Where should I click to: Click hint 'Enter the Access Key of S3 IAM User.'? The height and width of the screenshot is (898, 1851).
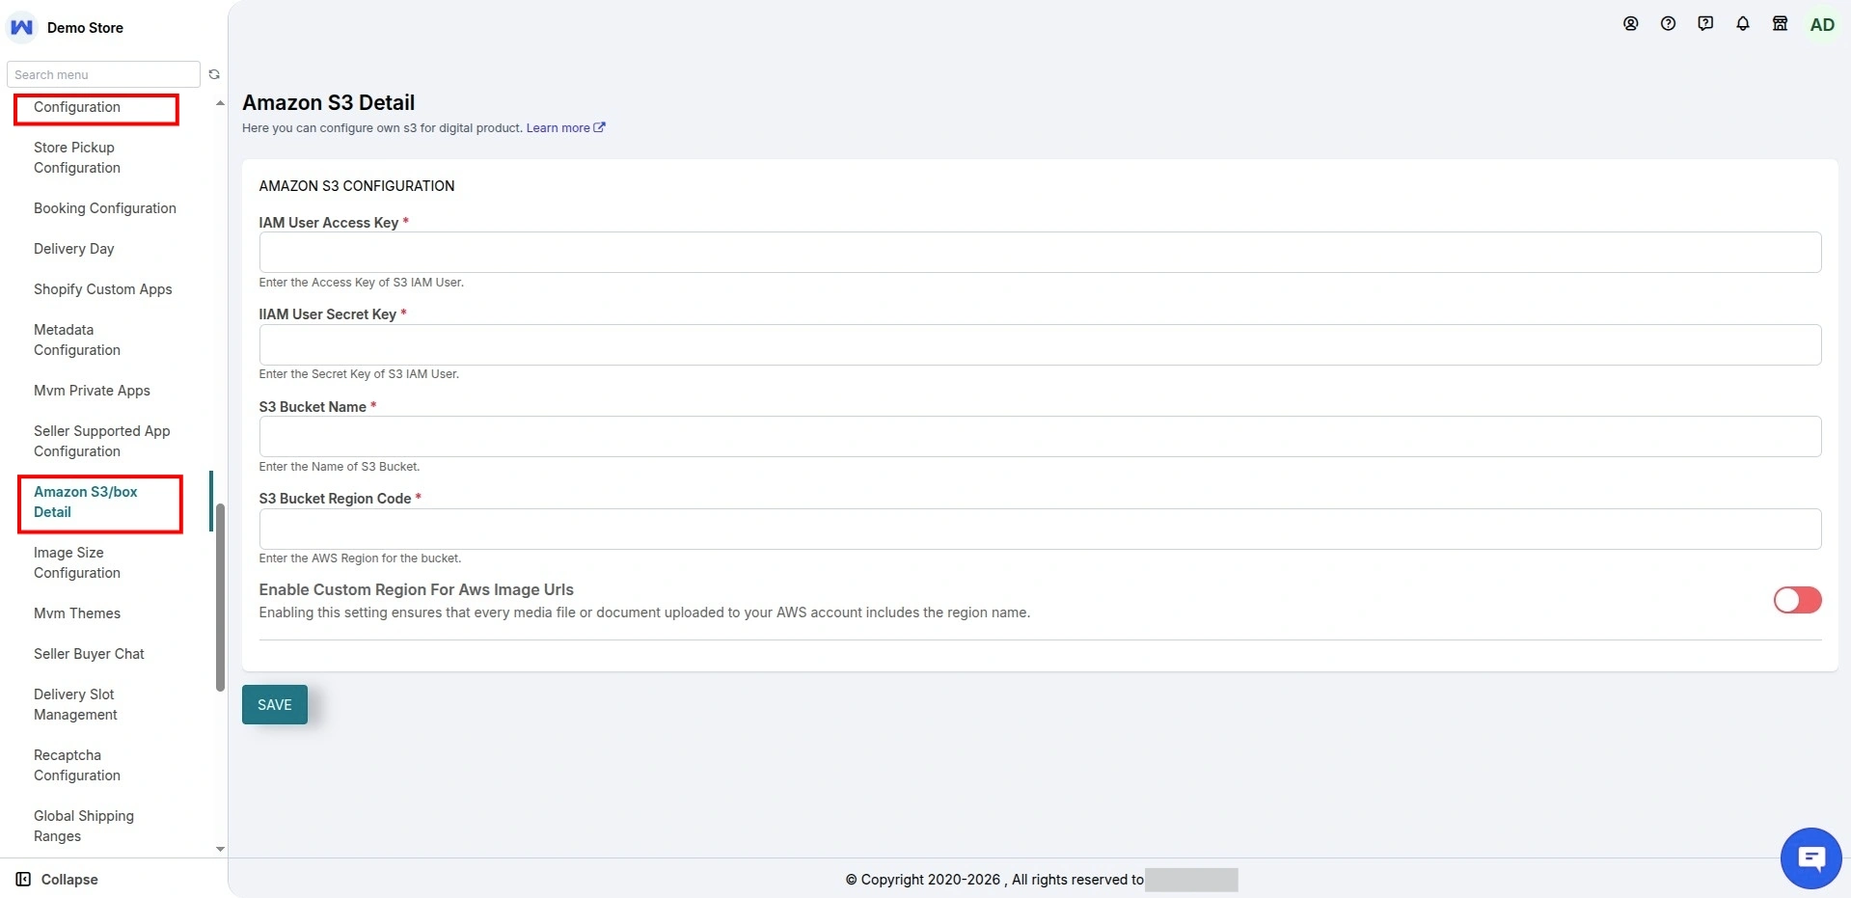(x=362, y=283)
